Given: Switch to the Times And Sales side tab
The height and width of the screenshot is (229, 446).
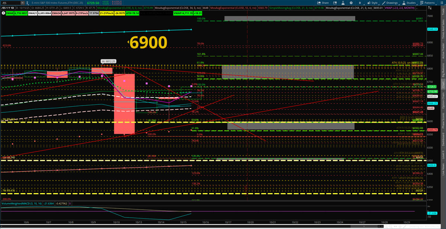Looking at the screenshot, I should pos(443,29).
